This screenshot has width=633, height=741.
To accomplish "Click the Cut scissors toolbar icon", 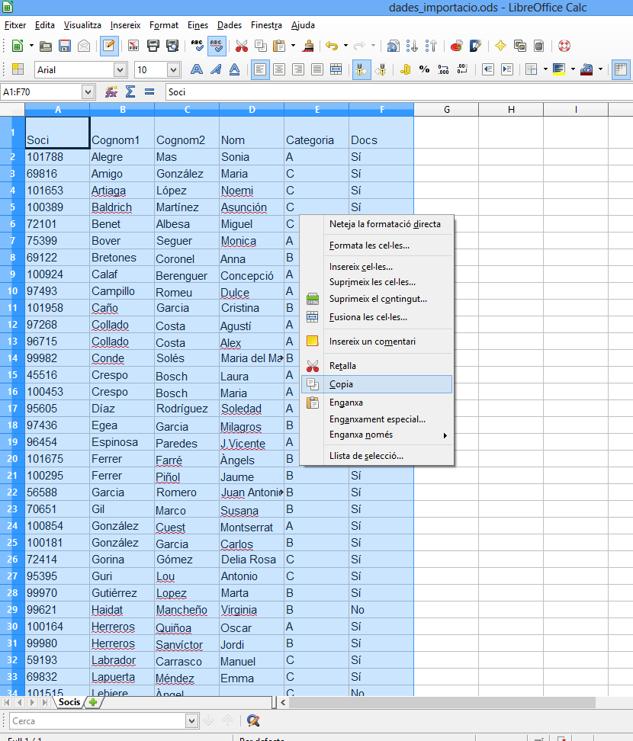I will pyautogui.click(x=242, y=46).
